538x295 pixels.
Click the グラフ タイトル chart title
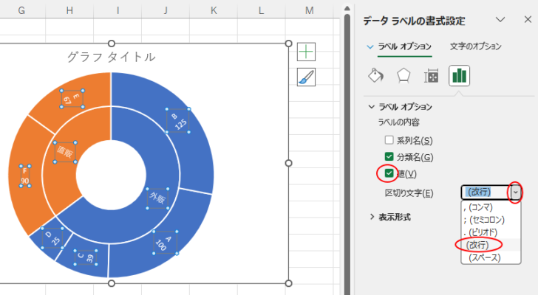click(x=111, y=57)
